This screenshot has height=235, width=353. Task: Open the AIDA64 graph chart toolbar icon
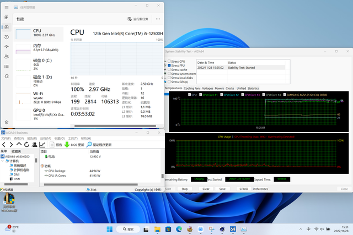pos(42,144)
